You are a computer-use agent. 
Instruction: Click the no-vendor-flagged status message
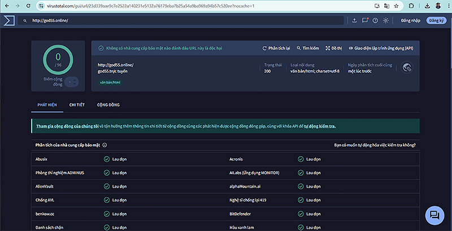tap(164, 48)
